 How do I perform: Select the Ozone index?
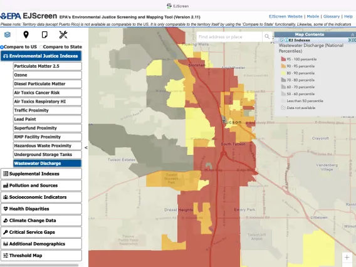pyautogui.click(x=48, y=75)
